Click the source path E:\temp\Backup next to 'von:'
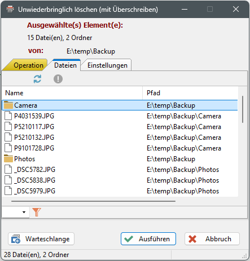Screen dimensions: 250x261 pos(91,51)
